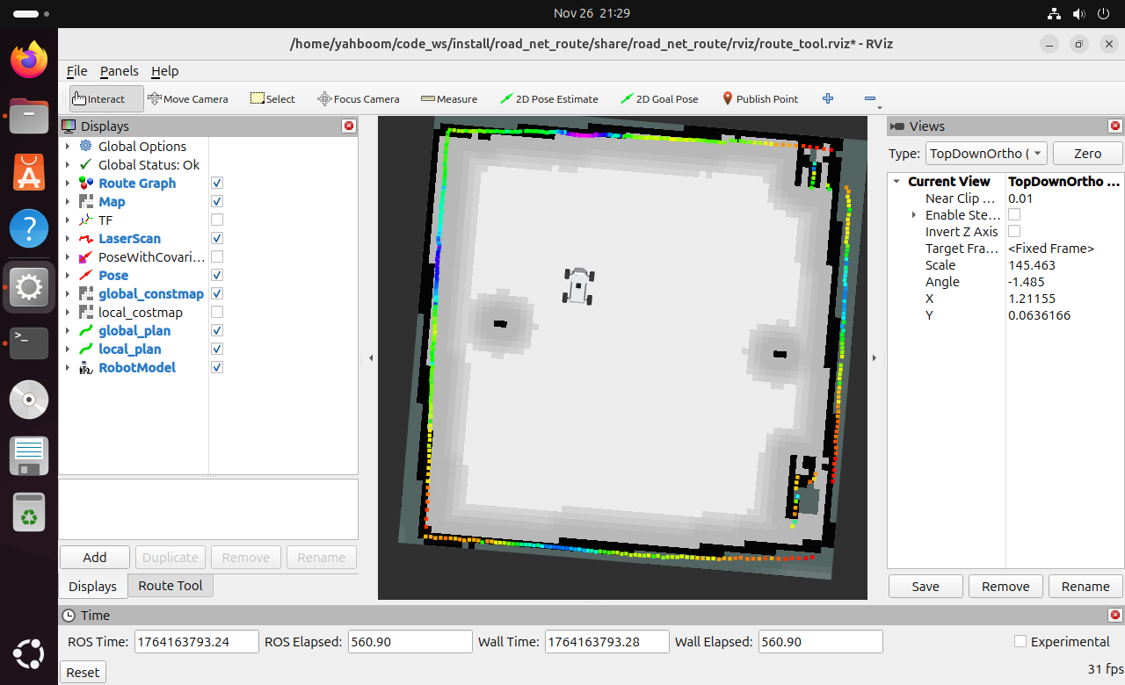Screen dimensions: 1125x685
Task: Select the Move Camera tool
Action: coord(187,99)
